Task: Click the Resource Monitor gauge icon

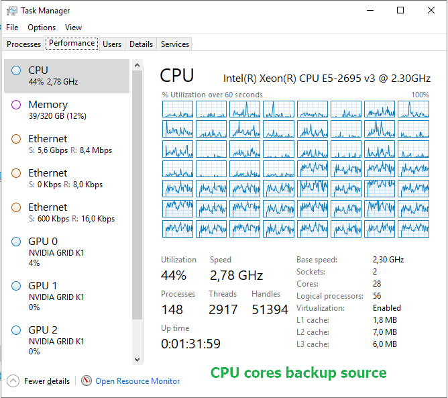Action: pyautogui.click(x=87, y=381)
